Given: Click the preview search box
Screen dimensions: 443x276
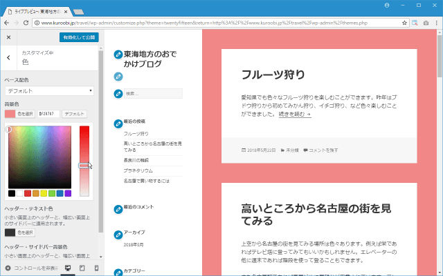Looking at the screenshot, I should (153, 94).
